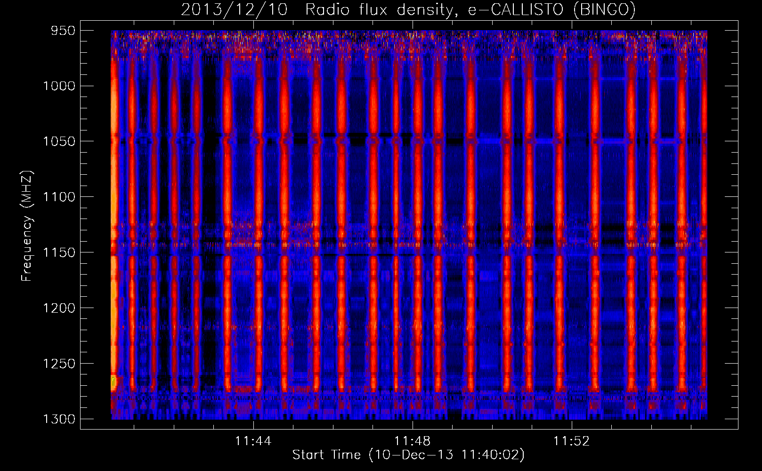The width and height of the screenshot is (762, 471).
Task: Click the 1250 frequency tick label
Action: point(59,364)
